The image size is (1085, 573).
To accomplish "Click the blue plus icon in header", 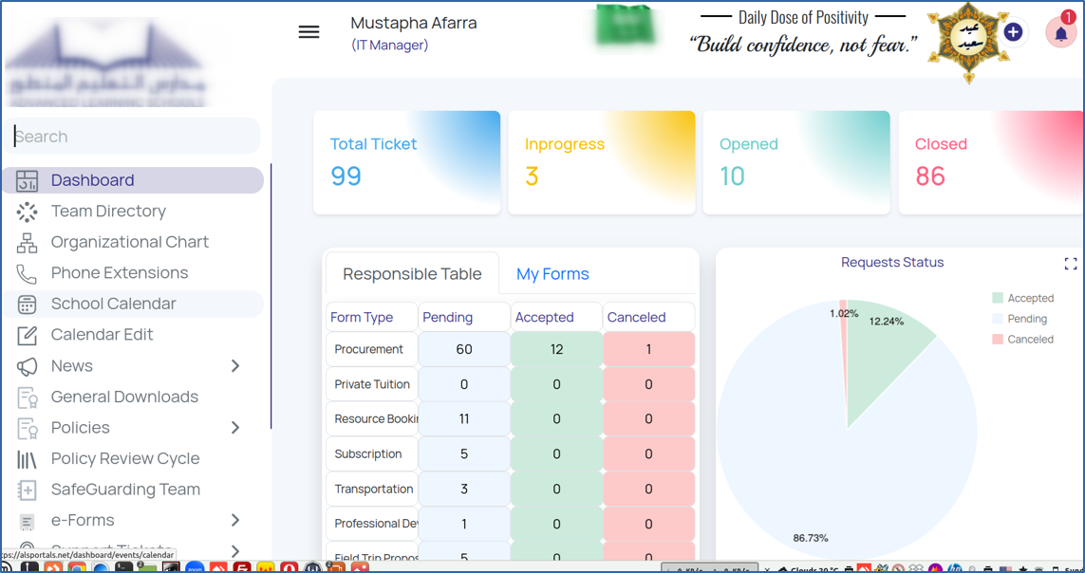I will (1013, 32).
